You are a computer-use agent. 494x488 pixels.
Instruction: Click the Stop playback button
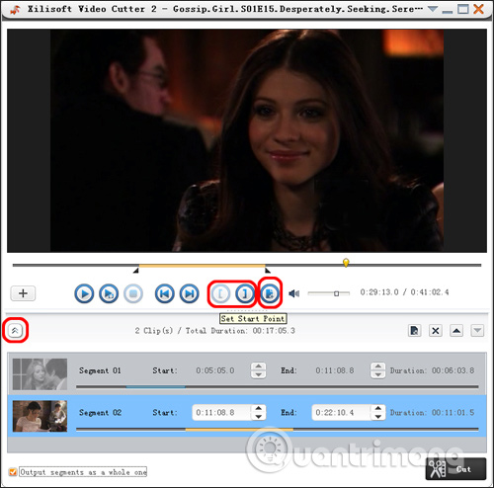133,293
